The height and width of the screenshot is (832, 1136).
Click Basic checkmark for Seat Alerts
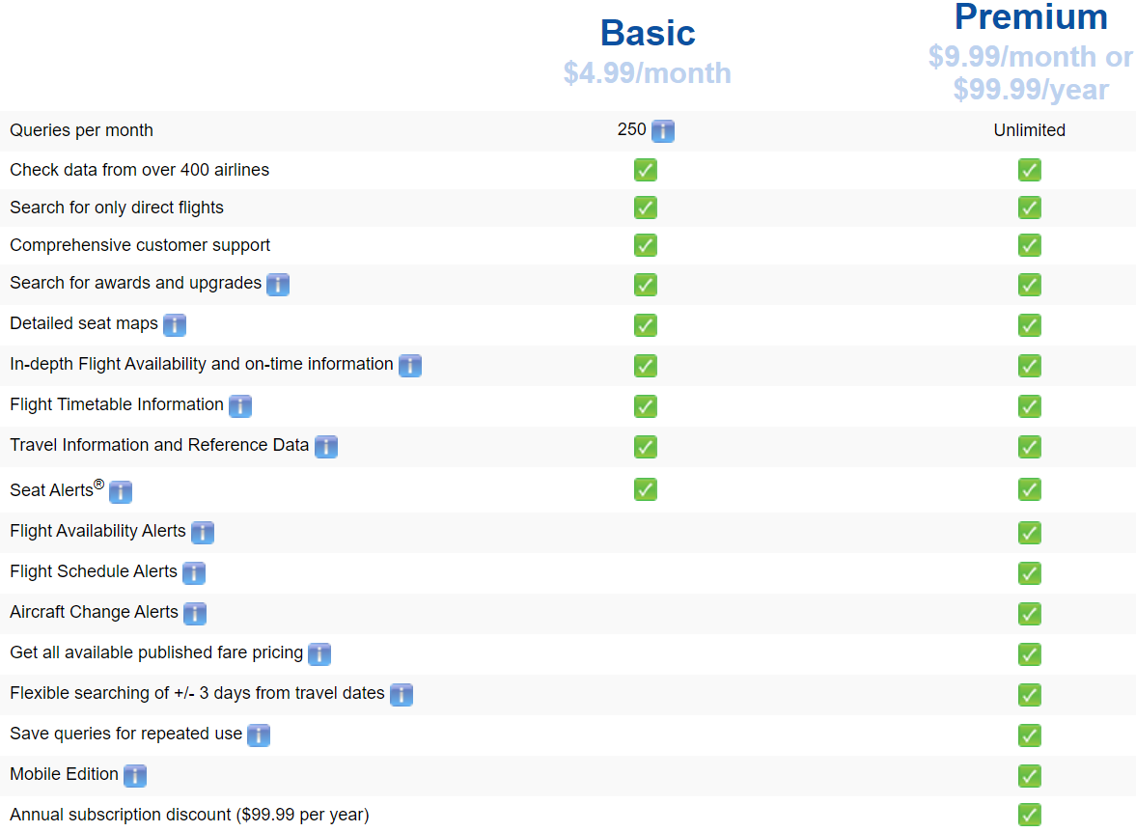pos(646,489)
